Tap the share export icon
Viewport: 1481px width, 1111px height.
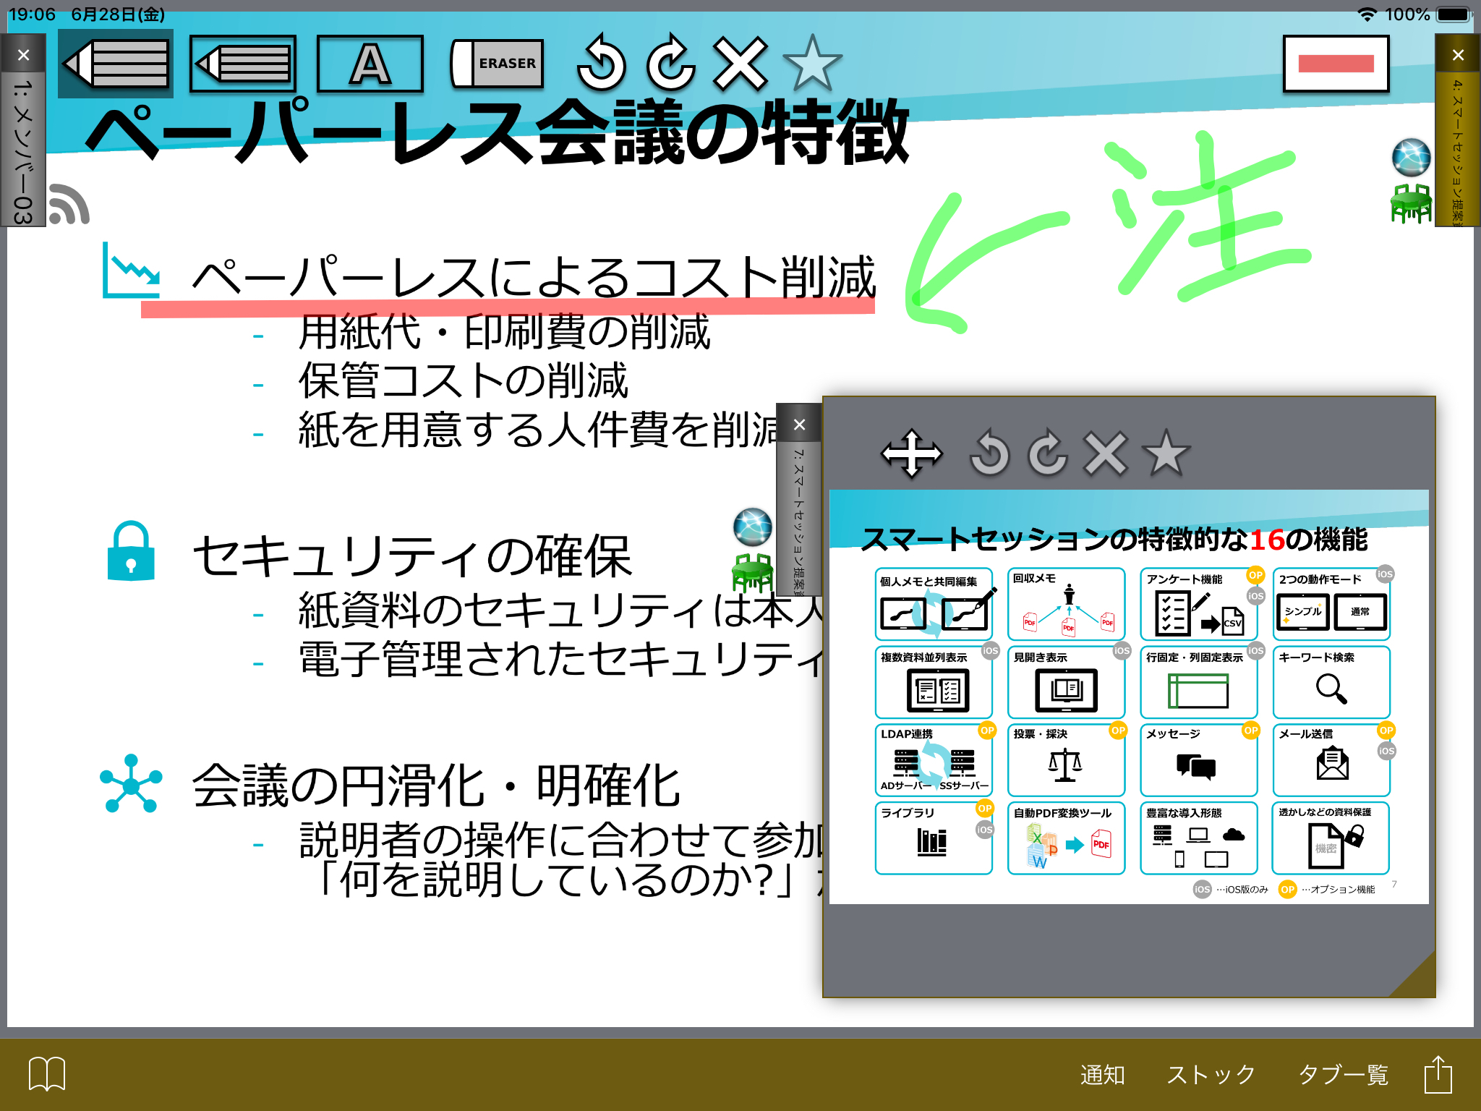click(x=1438, y=1074)
